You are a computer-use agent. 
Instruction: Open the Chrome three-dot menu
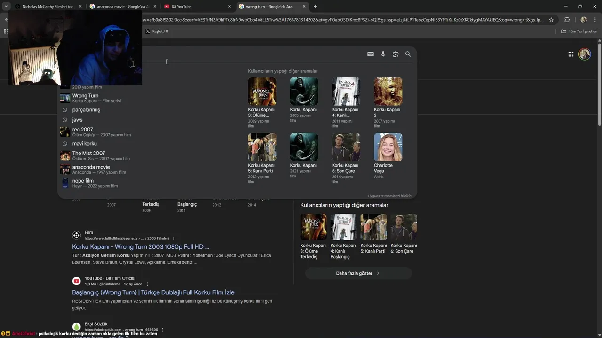point(595,20)
